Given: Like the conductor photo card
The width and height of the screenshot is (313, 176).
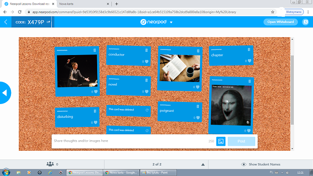Looking at the screenshot, I should click(x=96, y=92).
